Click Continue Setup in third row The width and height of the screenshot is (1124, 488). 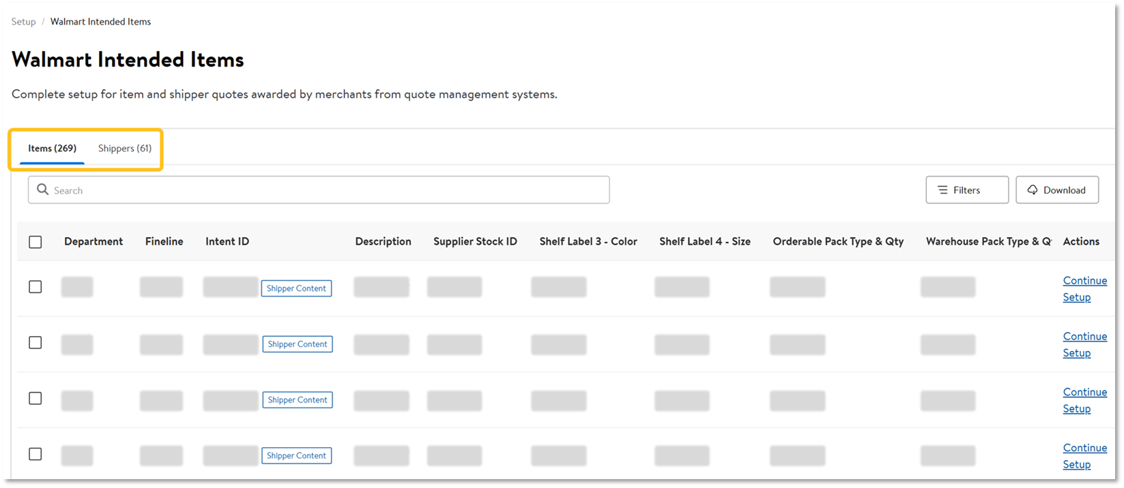(1084, 400)
